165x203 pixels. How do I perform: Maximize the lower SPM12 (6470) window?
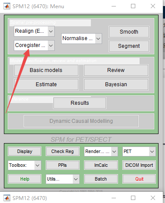(133, 198)
